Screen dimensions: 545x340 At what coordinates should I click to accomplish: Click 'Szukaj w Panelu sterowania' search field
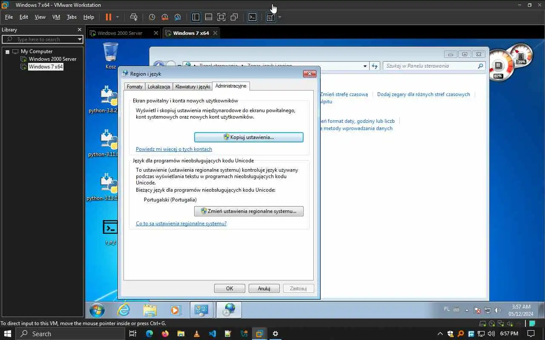point(434,66)
